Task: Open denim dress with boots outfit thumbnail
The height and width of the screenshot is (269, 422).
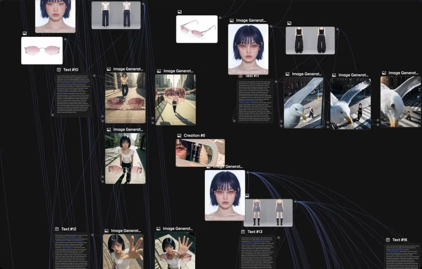Action: 268,213
